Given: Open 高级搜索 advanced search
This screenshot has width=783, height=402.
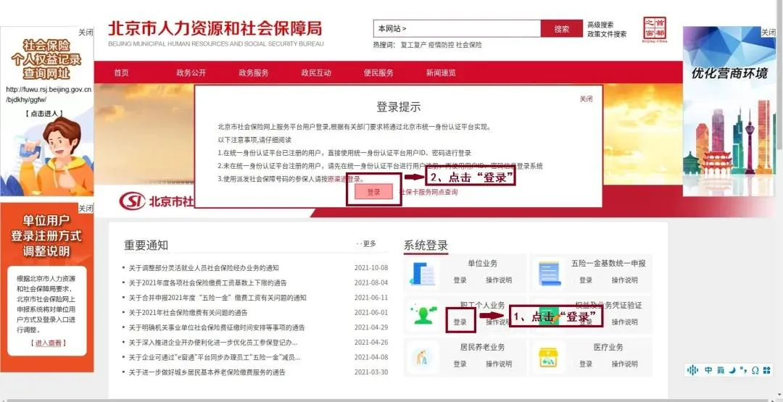Looking at the screenshot, I should (600, 25).
